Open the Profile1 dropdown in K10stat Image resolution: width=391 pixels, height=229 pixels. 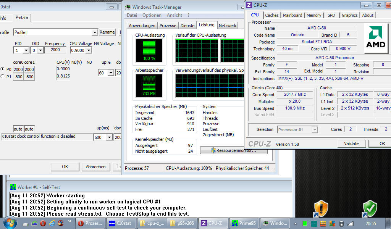[95, 32]
